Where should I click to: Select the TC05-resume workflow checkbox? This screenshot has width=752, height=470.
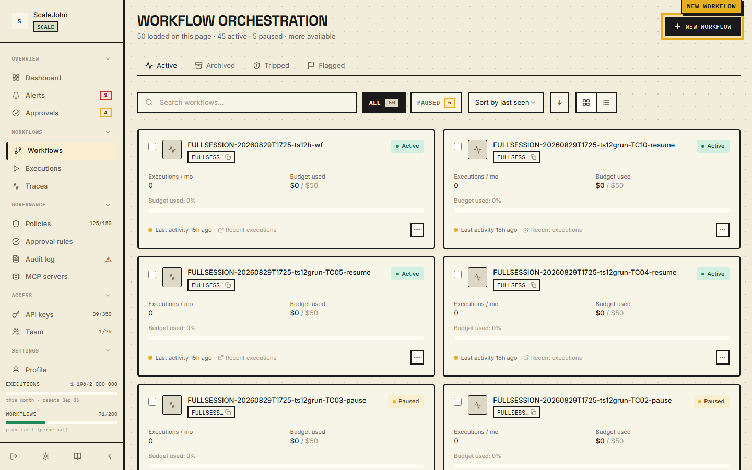coord(152,274)
